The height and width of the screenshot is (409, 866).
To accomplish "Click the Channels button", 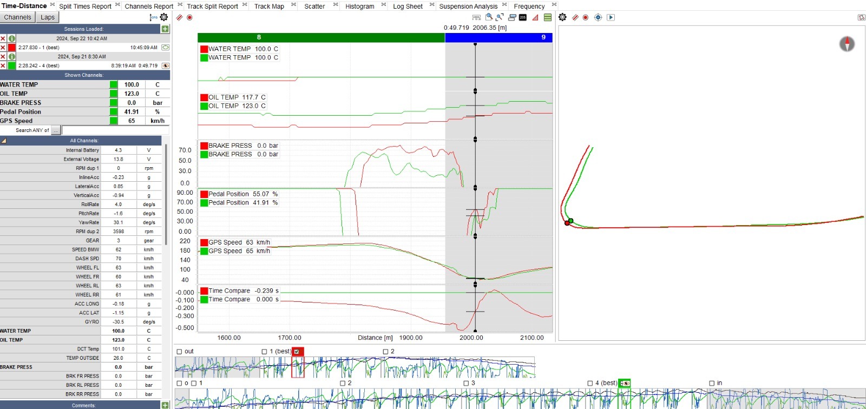I will click(x=17, y=17).
